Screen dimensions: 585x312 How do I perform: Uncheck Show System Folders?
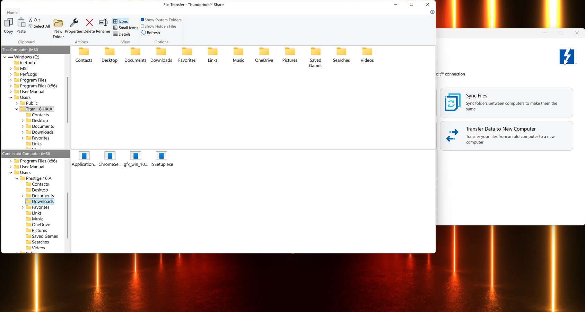point(142,20)
